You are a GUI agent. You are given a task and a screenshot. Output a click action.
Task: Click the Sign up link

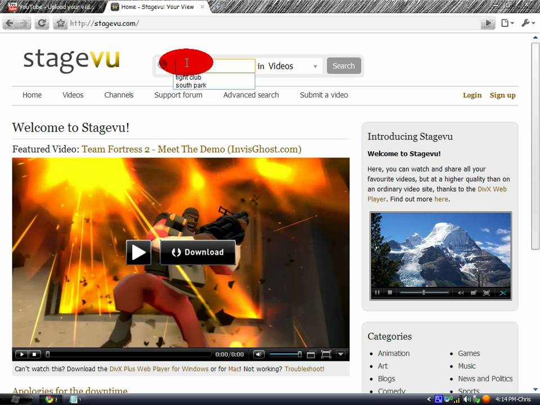502,96
